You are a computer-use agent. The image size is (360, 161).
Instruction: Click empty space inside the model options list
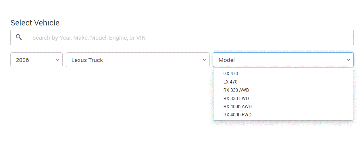click(x=302, y=94)
